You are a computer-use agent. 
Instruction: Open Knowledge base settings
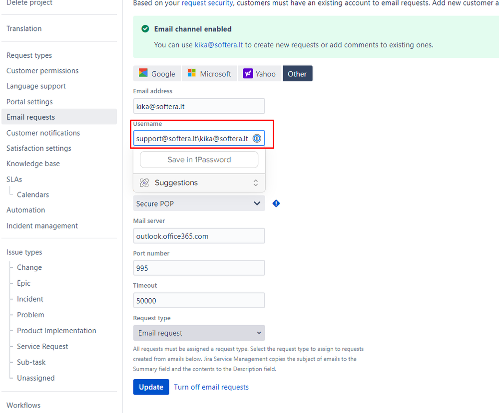click(33, 164)
